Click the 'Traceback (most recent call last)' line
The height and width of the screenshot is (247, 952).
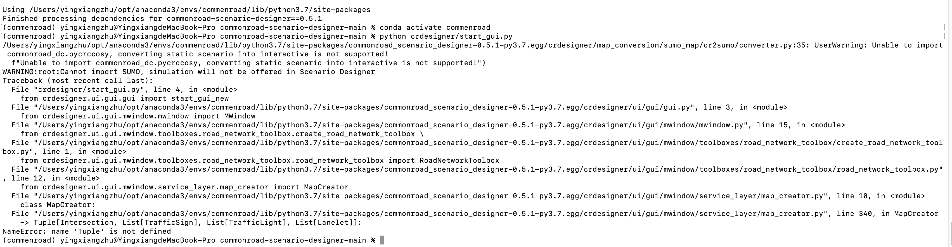(x=78, y=81)
